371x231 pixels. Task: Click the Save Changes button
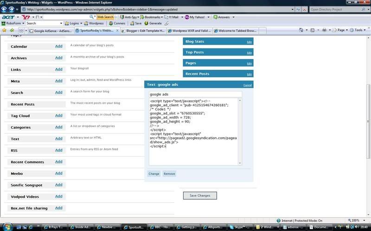tap(200, 195)
